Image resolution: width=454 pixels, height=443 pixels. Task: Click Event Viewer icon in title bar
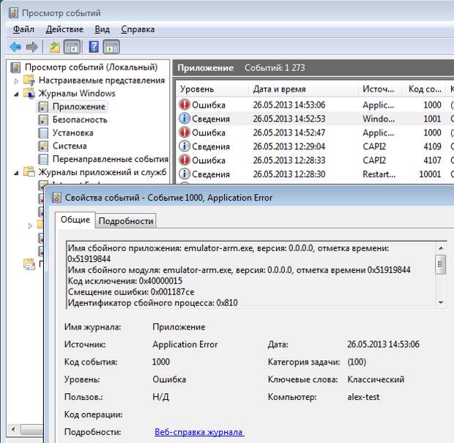14,13
